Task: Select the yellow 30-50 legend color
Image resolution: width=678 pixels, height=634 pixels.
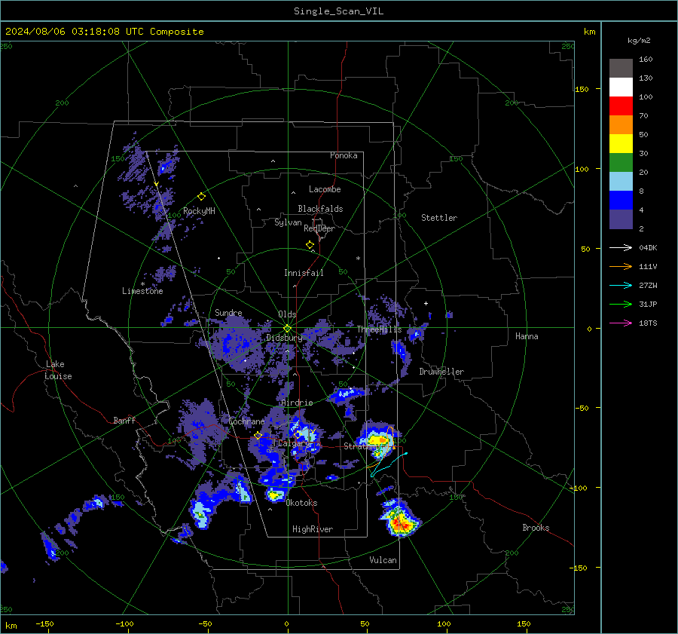Action: pyautogui.click(x=621, y=143)
